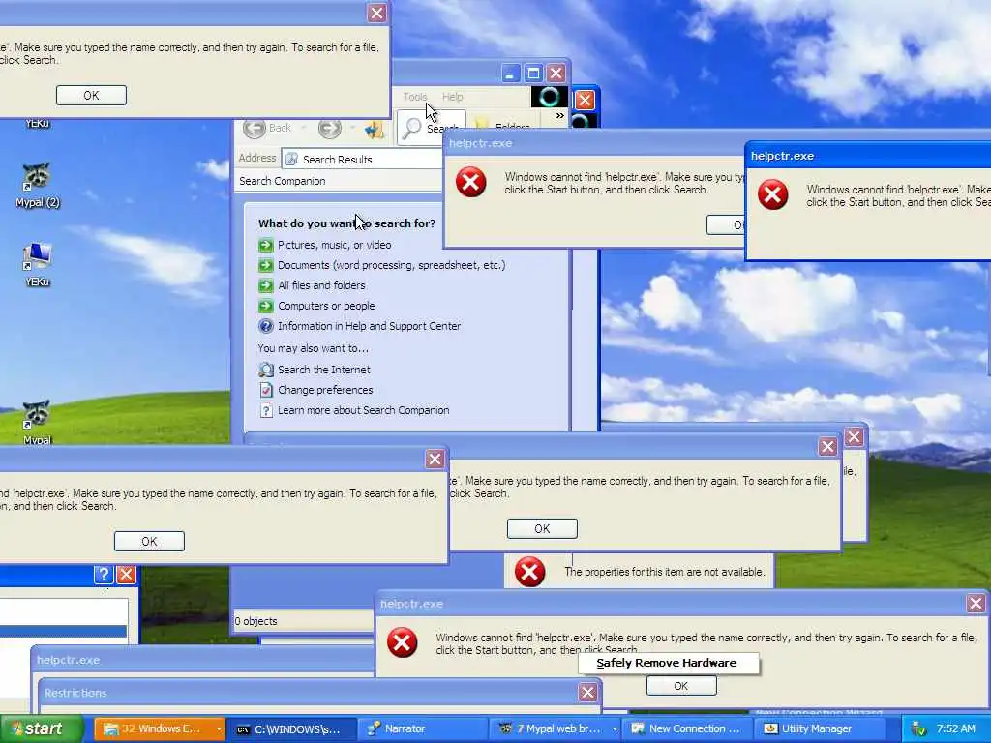Click the Search magnifier toolbar button
This screenshot has height=743, width=991.
[412, 129]
